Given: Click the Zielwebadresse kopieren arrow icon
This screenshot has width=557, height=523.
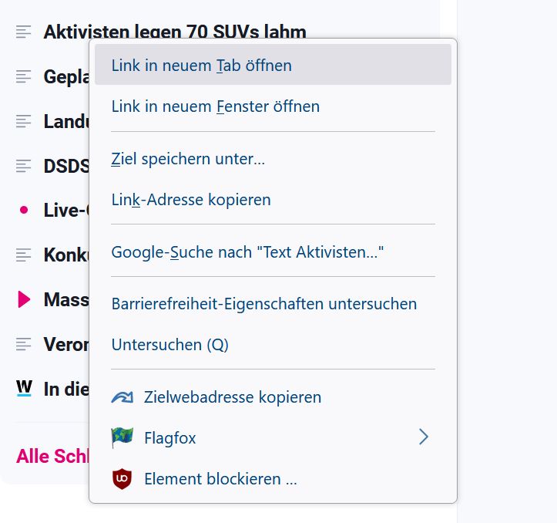Looking at the screenshot, I should pos(122,398).
